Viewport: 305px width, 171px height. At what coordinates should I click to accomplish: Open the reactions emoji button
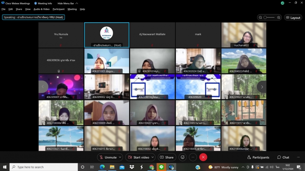pos(183,157)
